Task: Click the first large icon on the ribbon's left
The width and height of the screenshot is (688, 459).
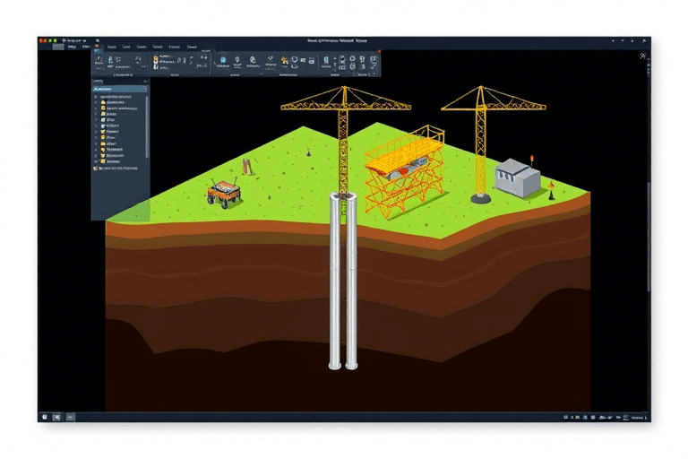Action: (x=99, y=61)
